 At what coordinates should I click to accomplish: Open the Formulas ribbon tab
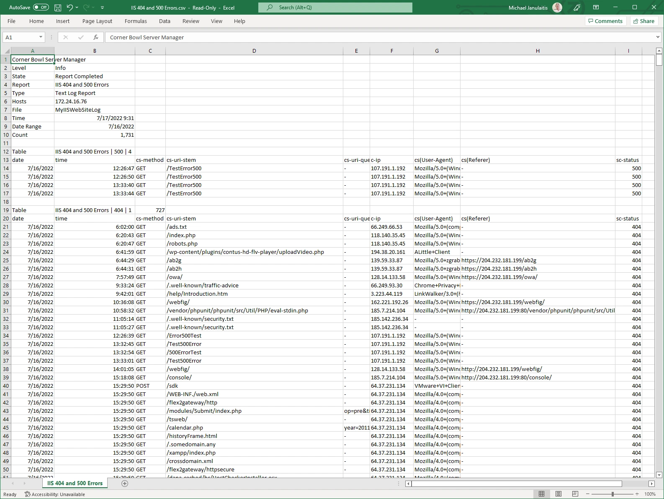(x=136, y=21)
